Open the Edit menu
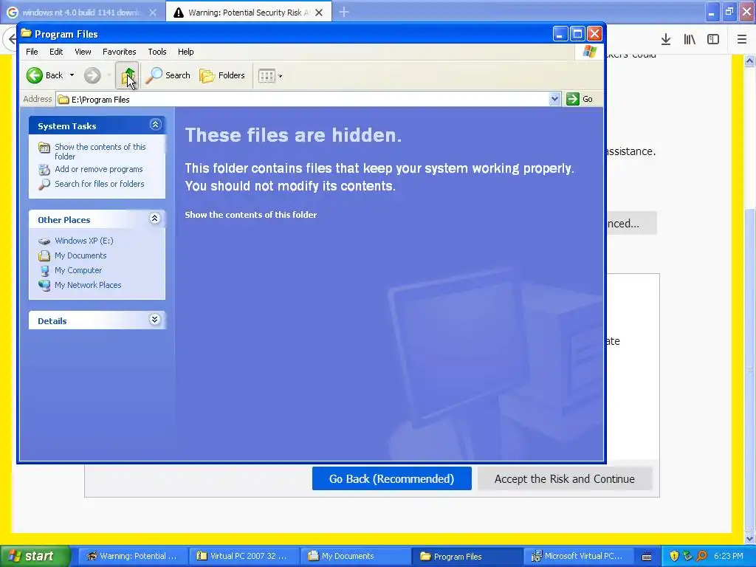This screenshot has height=567, width=756. point(56,52)
